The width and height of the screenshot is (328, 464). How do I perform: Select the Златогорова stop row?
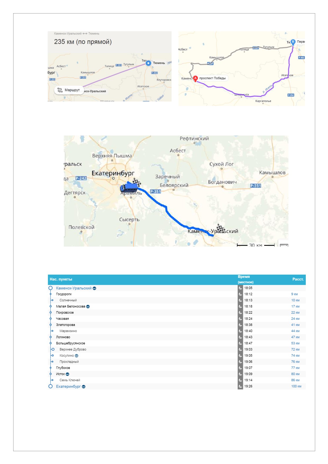point(177,325)
